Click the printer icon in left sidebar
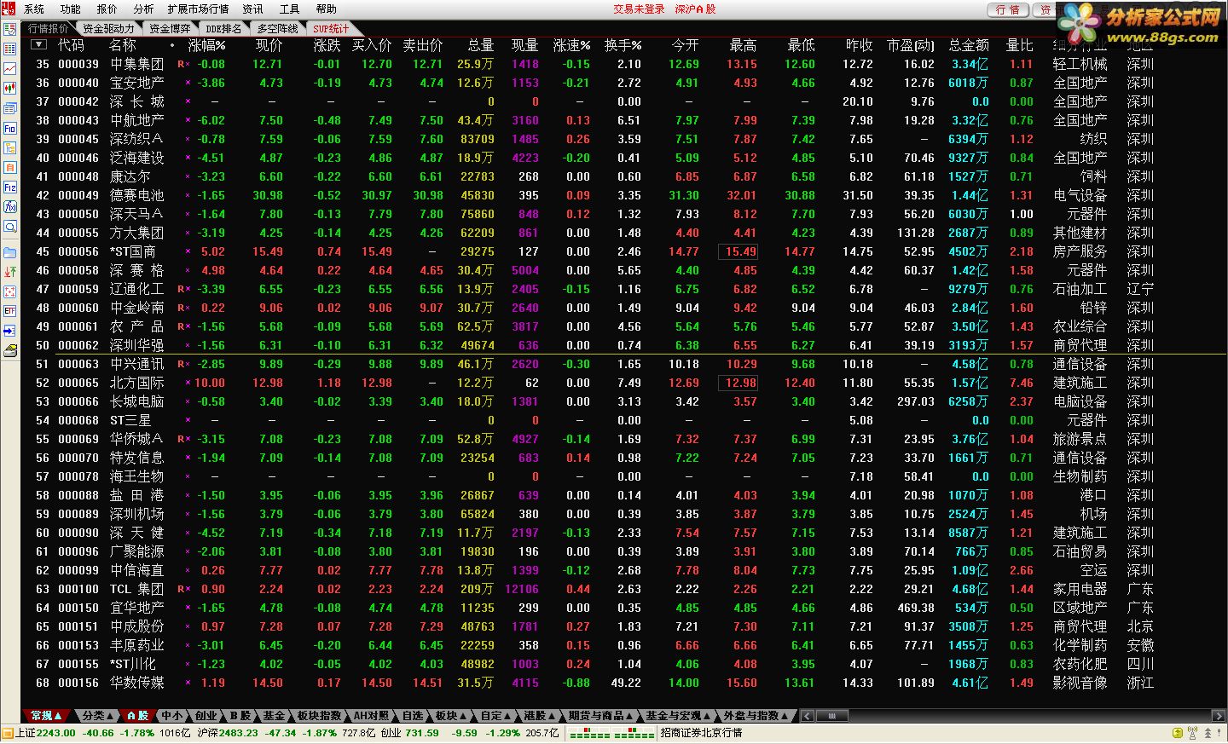 click(x=10, y=350)
